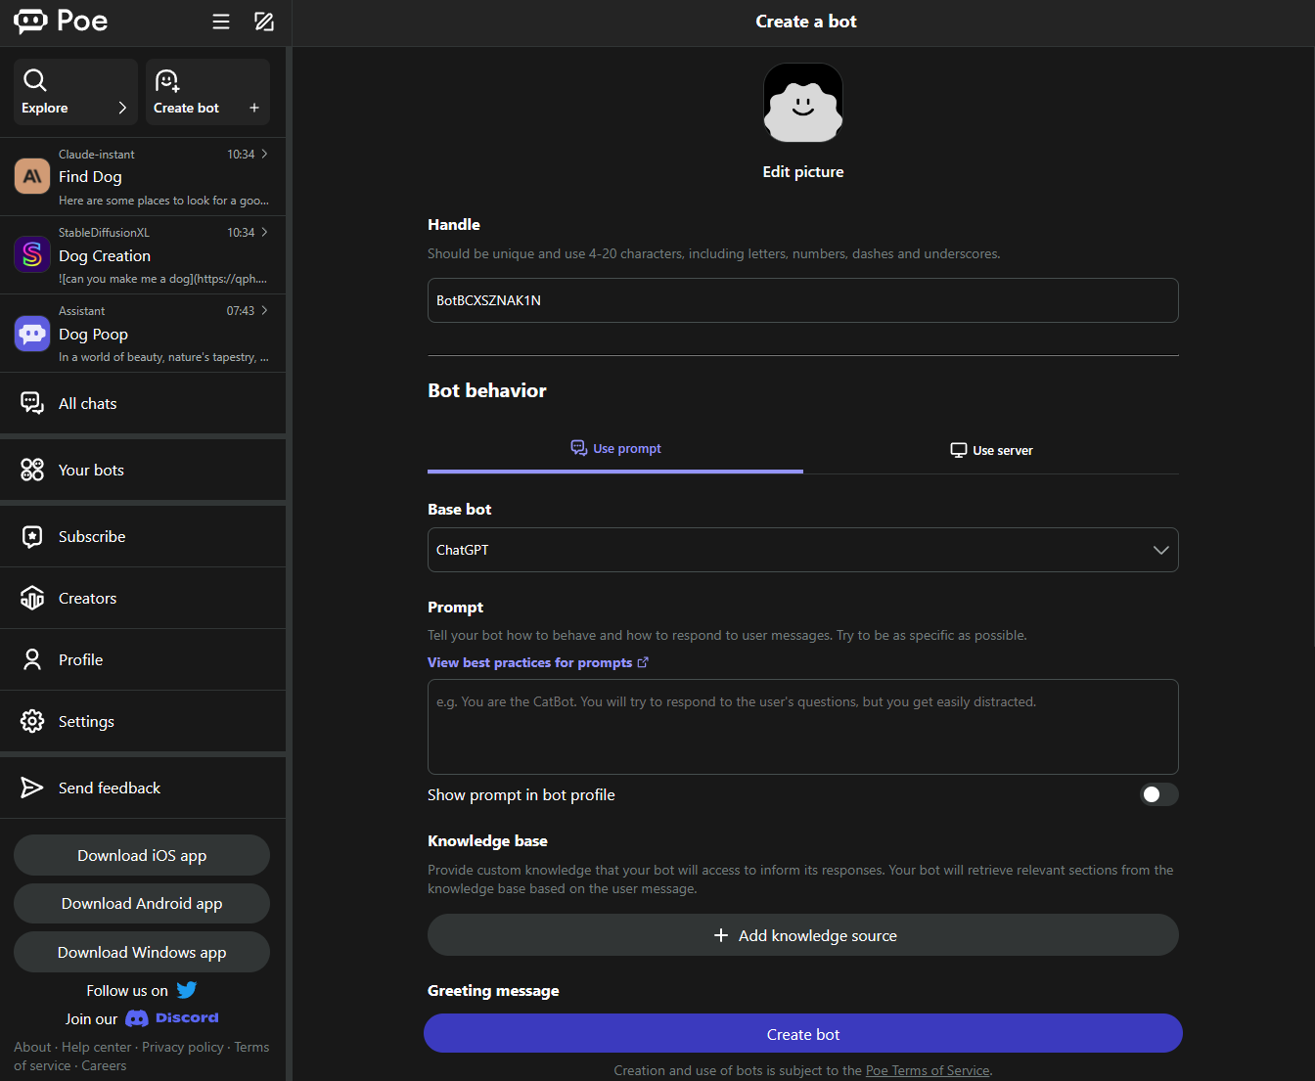Click the bot profile picture avatar
The width and height of the screenshot is (1315, 1081).
point(803,103)
